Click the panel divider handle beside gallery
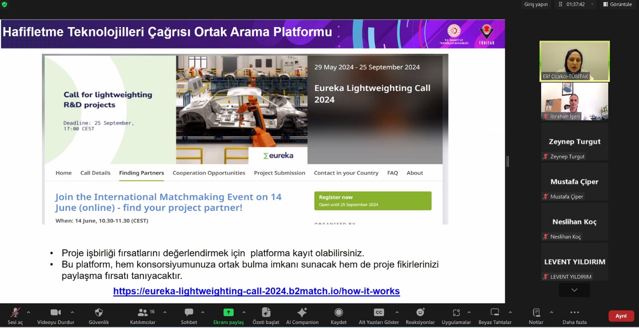The width and height of the screenshot is (639, 328). (x=508, y=161)
